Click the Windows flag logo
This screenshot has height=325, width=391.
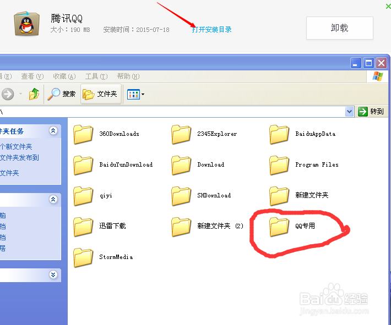[378, 76]
